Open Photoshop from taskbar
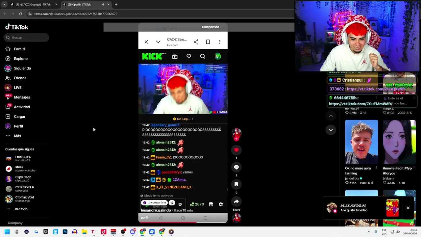Image resolution: width=421 pixels, height=237 pixels. click(65, 232)
